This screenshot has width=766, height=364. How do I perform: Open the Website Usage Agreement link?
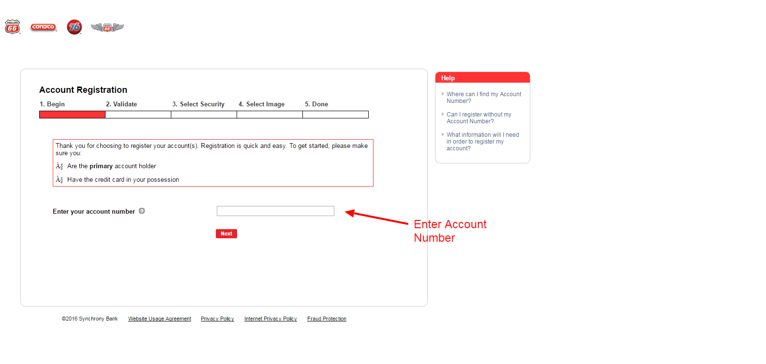[160, 319]
